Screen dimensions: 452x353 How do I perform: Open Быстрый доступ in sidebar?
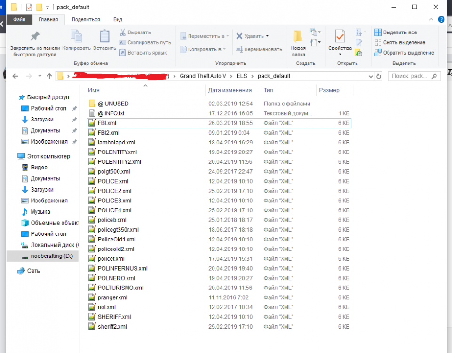tap(44, 97)
